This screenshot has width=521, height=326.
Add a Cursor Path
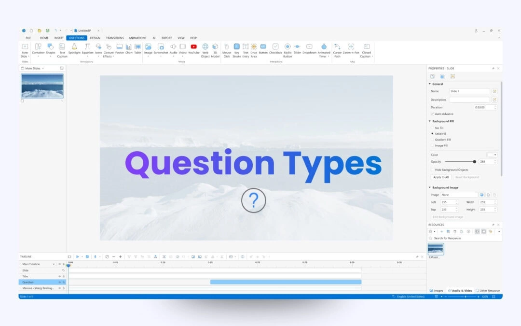click(337, 50)
